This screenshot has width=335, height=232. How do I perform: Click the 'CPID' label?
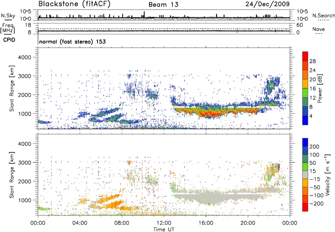click(x=9, y=40)
